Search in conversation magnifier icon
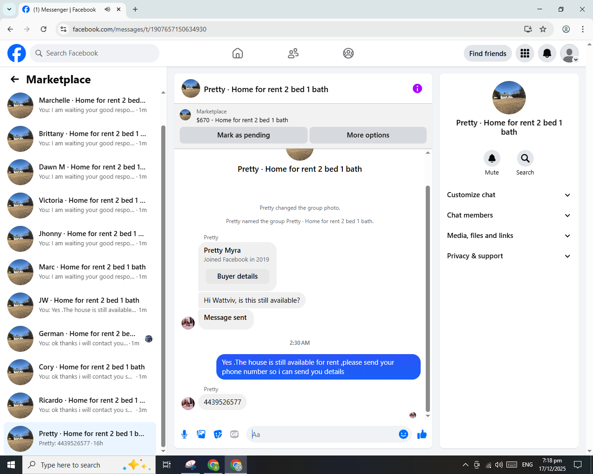 coord(525,158)
